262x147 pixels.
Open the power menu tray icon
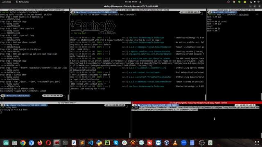258,2
